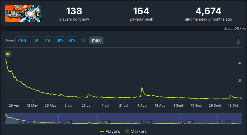Viewport: 247px width, 135px height.
Task: Toggle the Markers series in legend
Action: tap(136, 131)
